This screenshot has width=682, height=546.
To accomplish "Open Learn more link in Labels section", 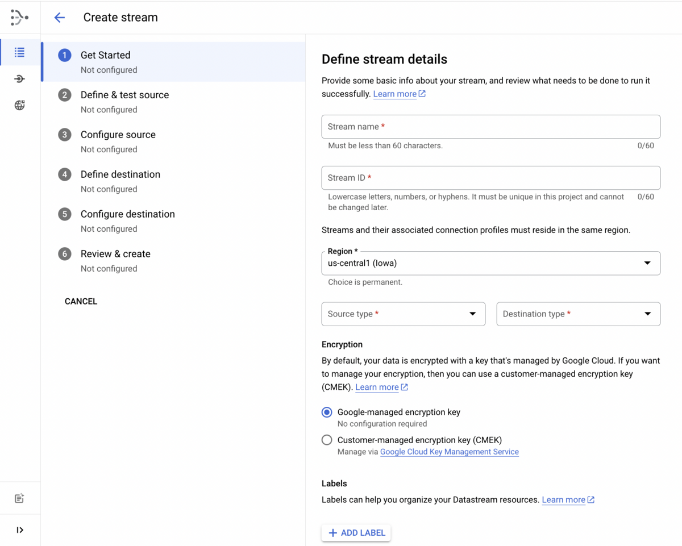I will [x=568, y=499].
